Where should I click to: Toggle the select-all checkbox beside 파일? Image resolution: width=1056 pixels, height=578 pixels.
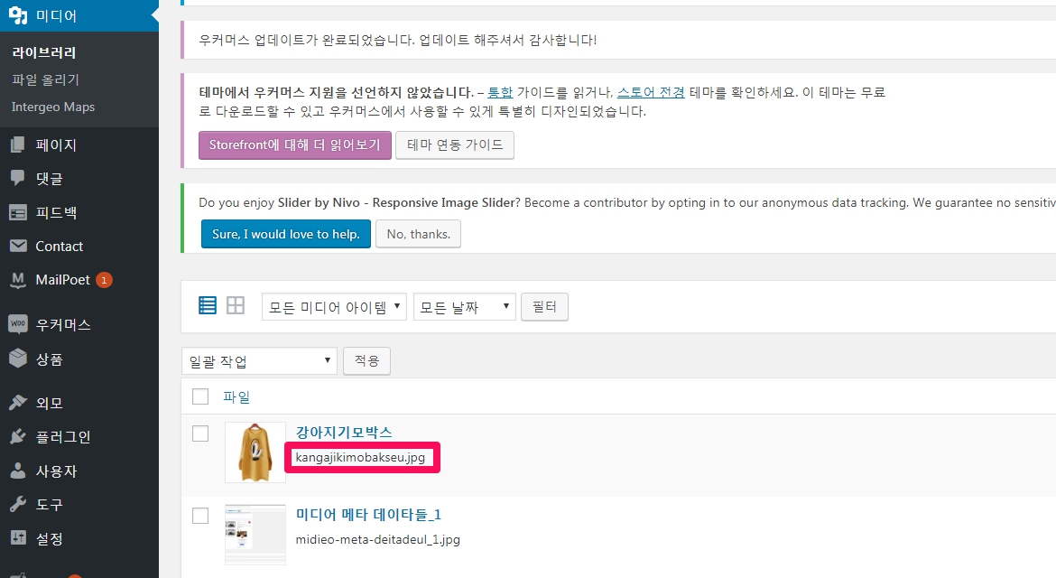pyautogui.click(x=200, y=396)
